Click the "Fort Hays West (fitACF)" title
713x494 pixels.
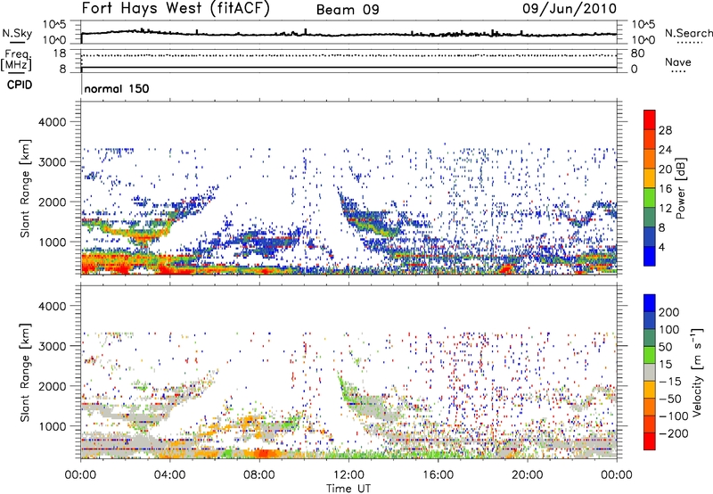[x=176, y=9]
